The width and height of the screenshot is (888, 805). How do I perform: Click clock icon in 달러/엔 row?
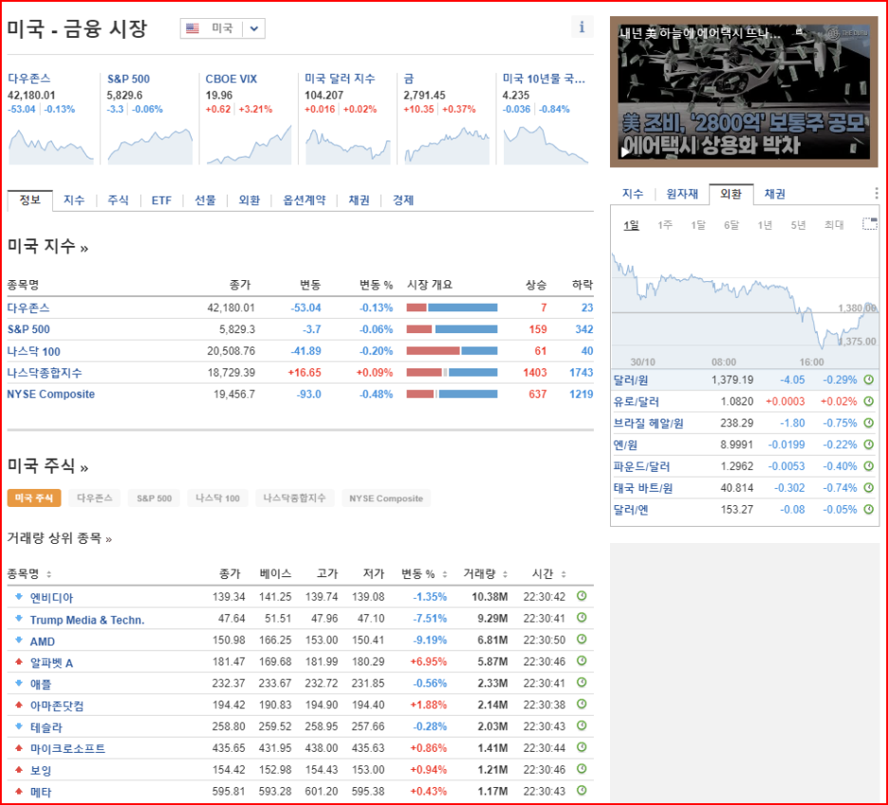[869, 509]
